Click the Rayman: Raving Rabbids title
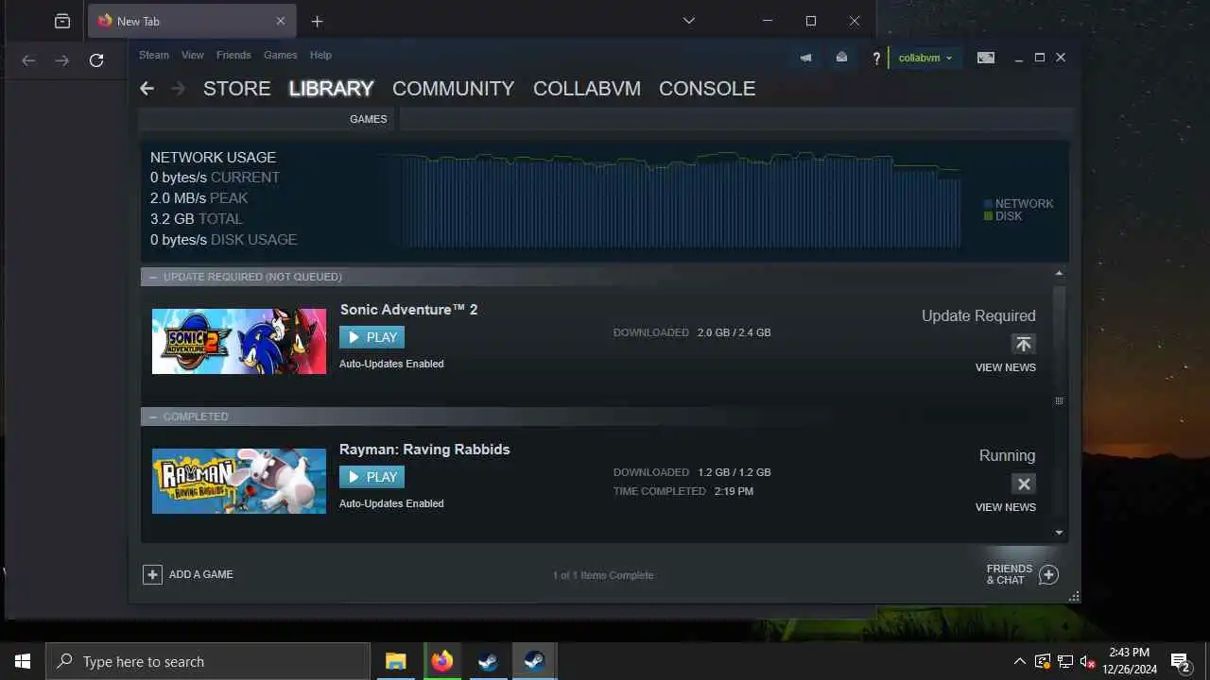Screen dimensions: 1210x680 pyautogui.click(x=424, y=450)
